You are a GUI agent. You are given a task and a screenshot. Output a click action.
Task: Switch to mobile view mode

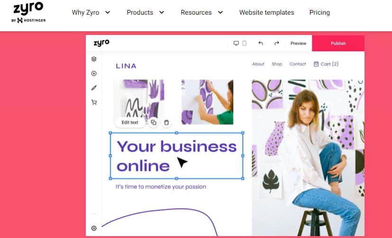point(244,44)
